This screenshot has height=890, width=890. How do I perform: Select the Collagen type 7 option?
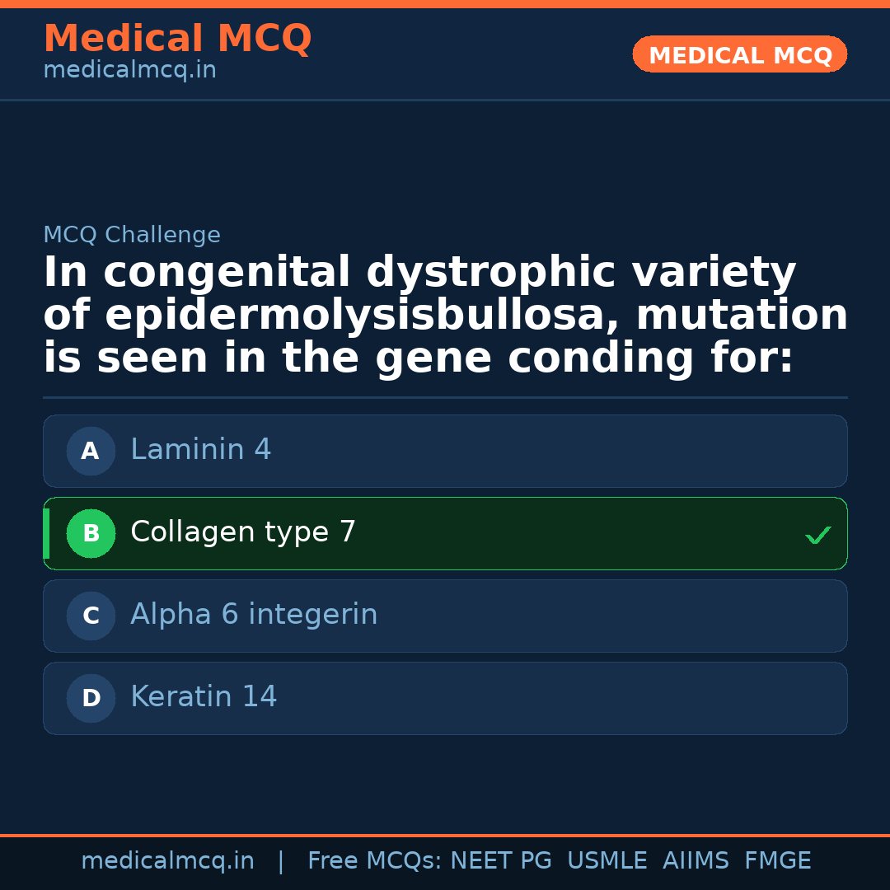[x=445, y=533]
